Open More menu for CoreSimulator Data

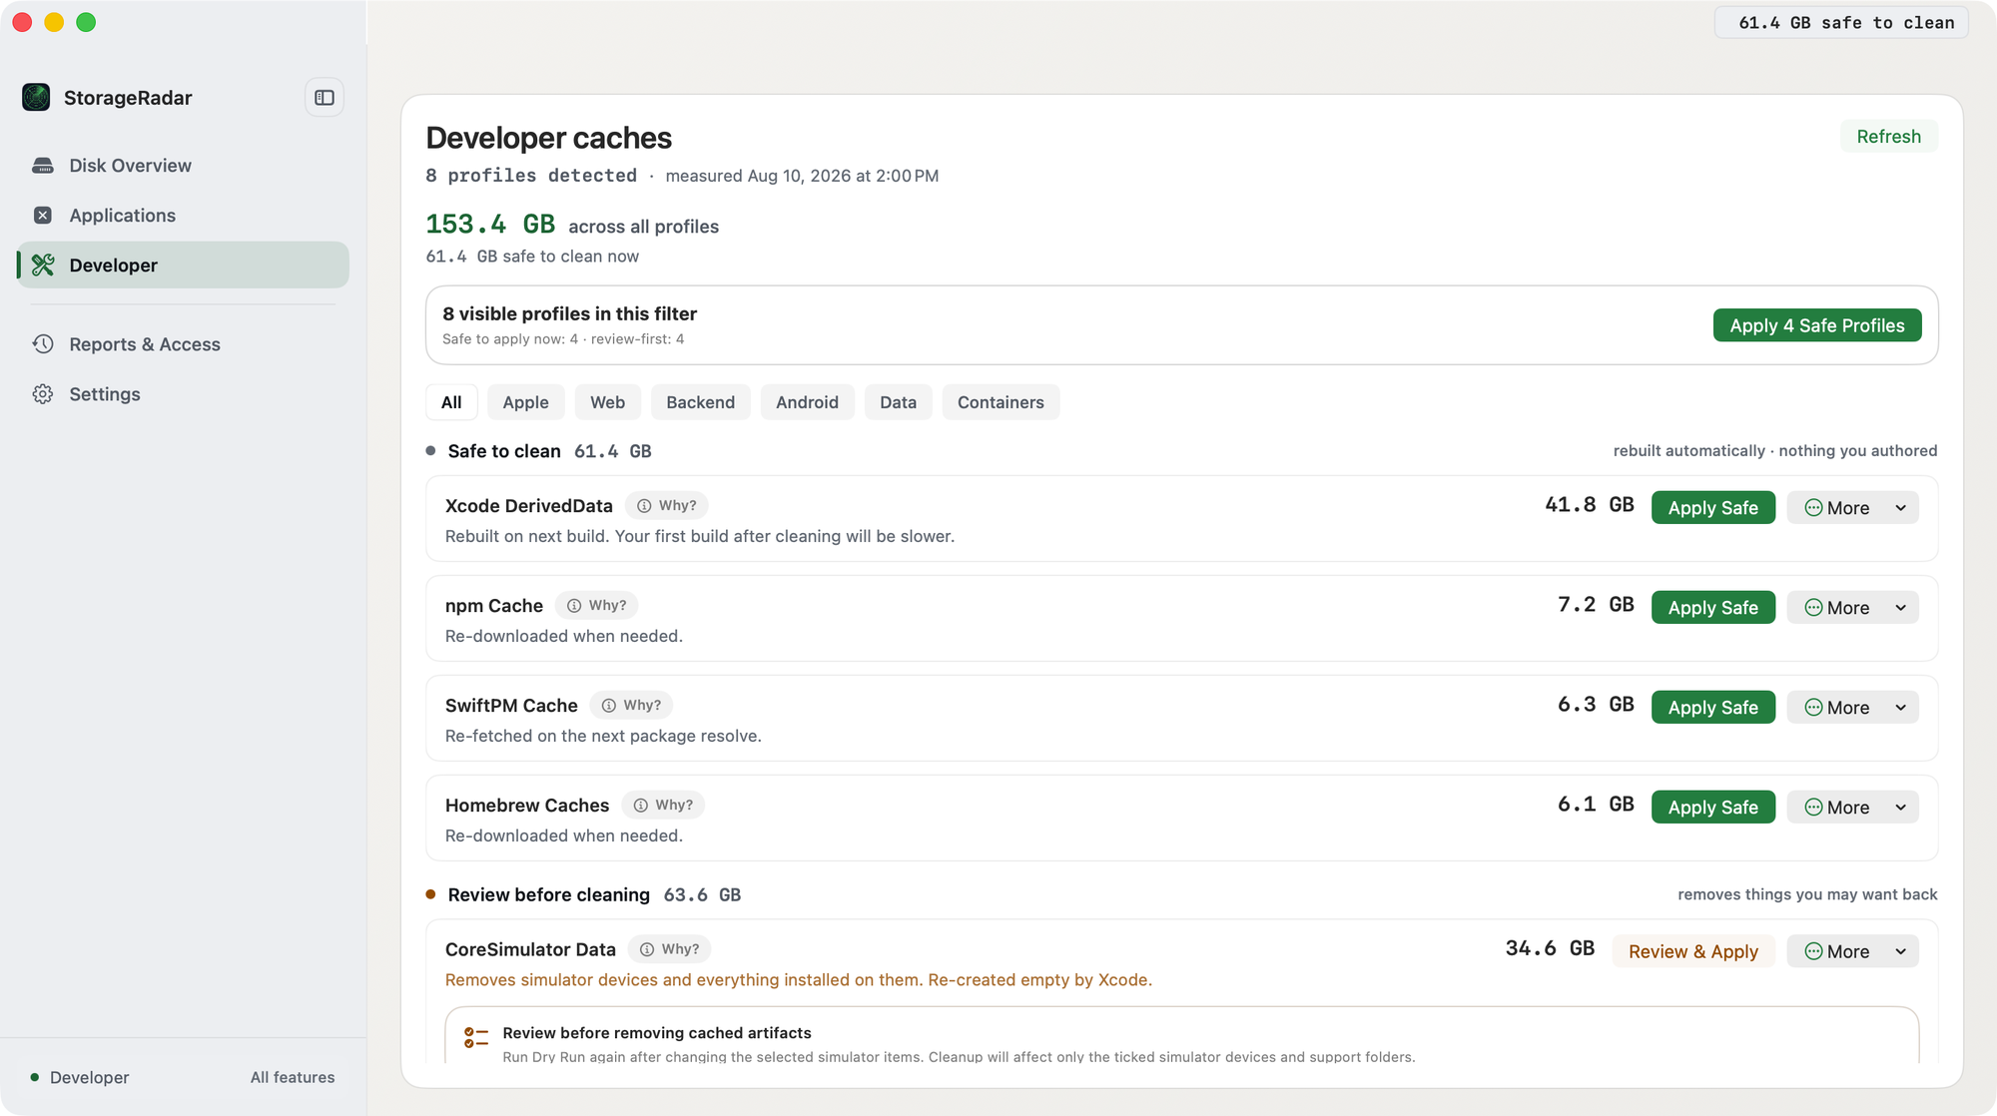(1853, 952)
